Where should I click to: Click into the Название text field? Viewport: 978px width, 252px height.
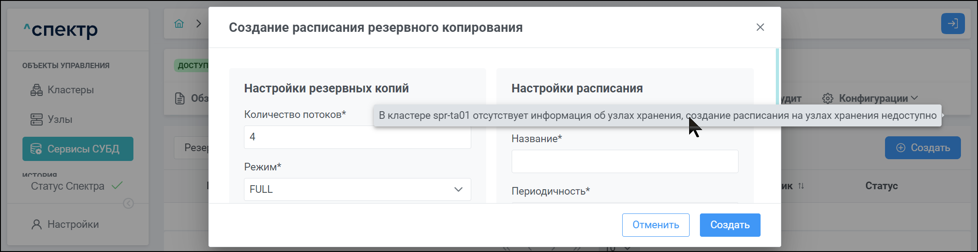[x=624, y=162]
